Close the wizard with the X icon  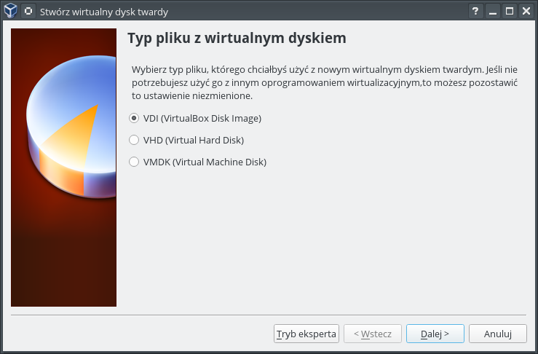526,11
